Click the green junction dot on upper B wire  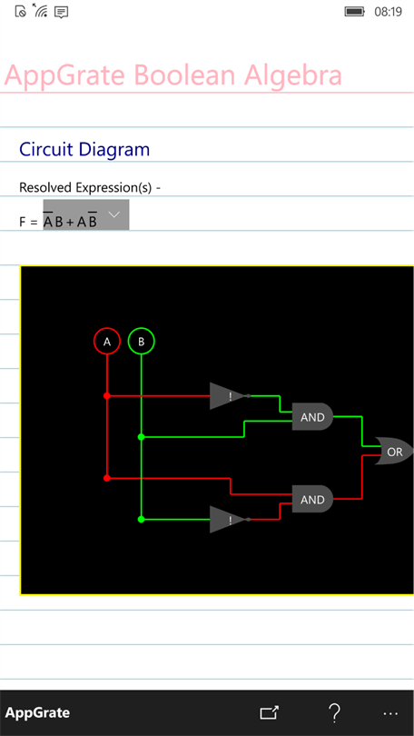[x=141, y=437]
